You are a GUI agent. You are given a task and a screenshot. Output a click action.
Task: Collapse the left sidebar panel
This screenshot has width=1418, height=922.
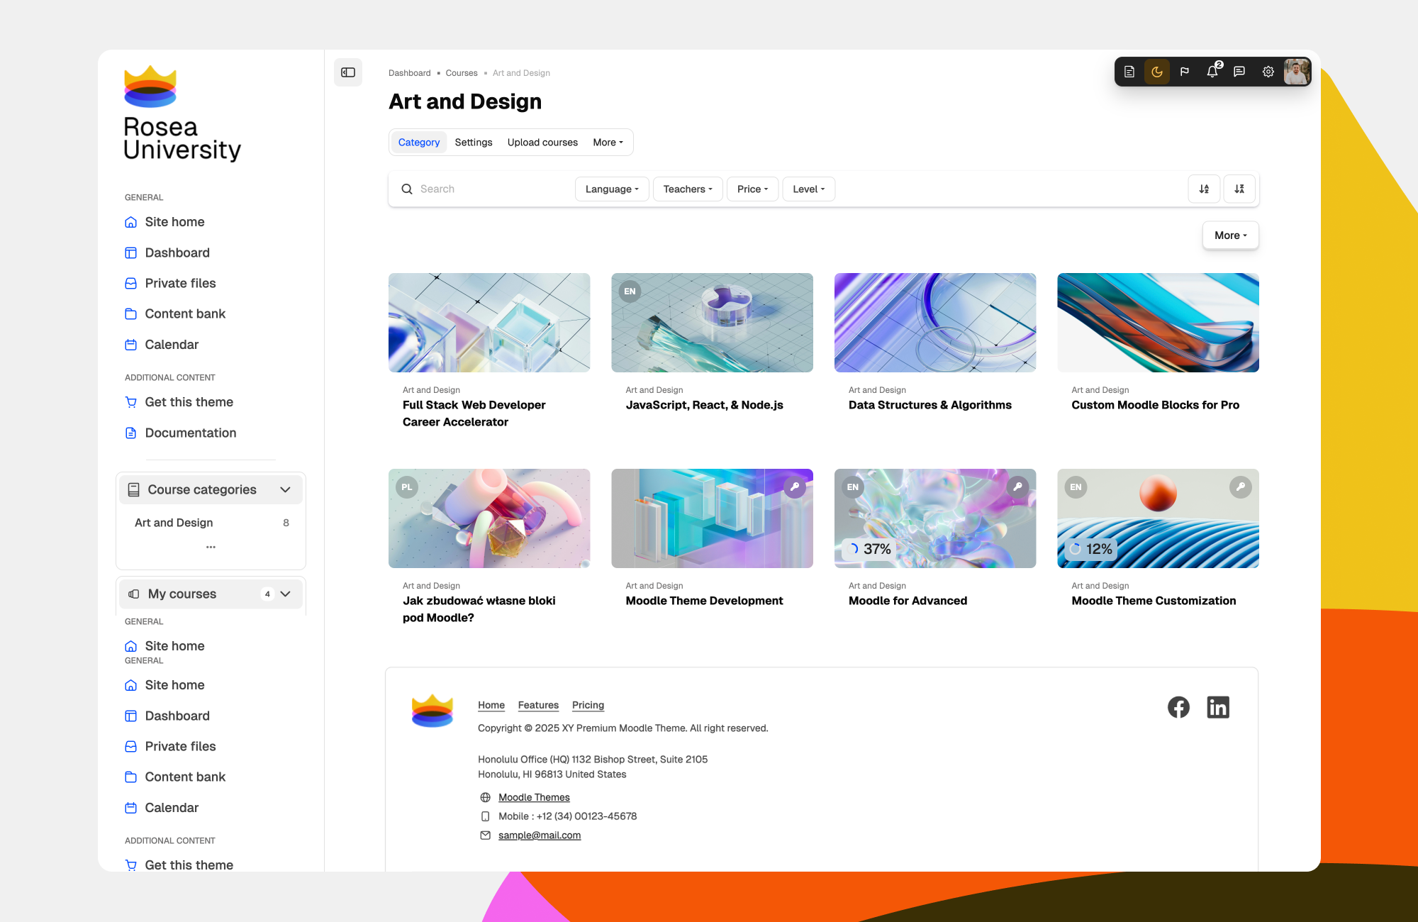pos(348,72)
